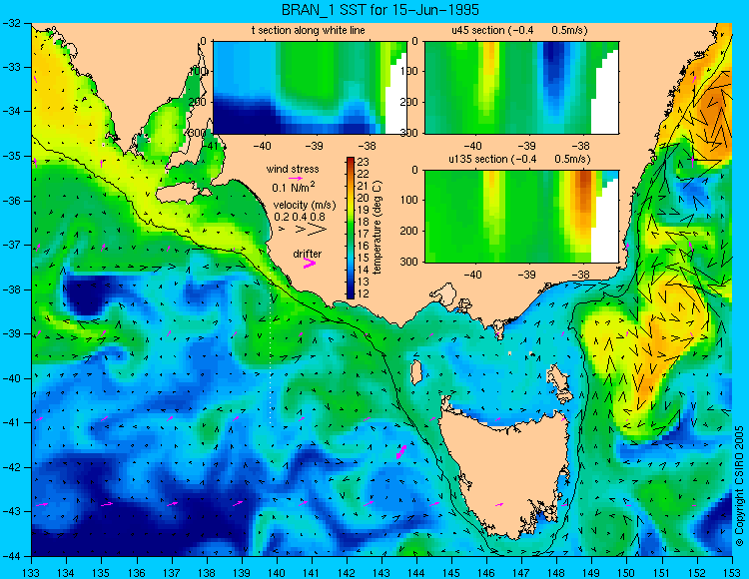Click the vertical 'temperature (deg C)' label

[x=377, y=228]
